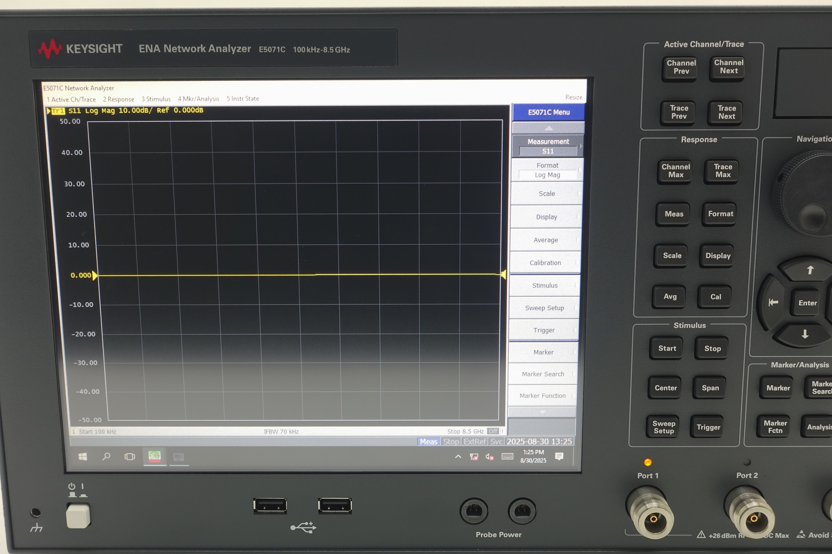This screenshot has width=832, height=554.
Task: Unmute audio via the speaker tray icon
Action: coord(489,457)
